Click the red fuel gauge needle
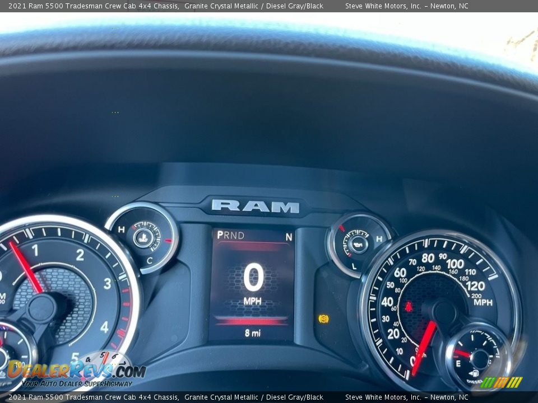 click(x=463, y=354)
